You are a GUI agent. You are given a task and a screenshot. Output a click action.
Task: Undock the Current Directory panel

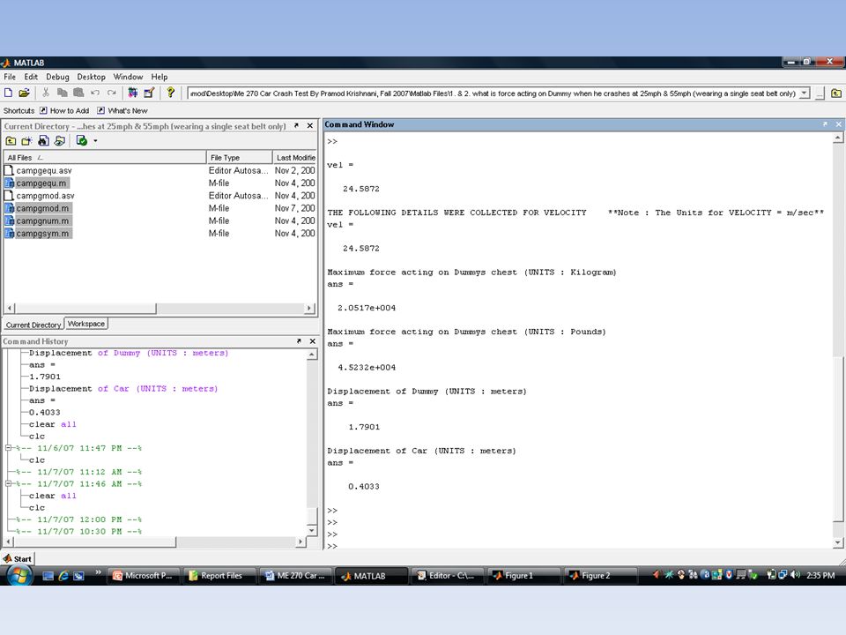tap(296, 126)
